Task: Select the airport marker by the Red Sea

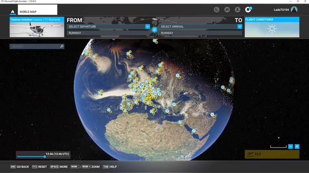Action: (x=194, y=131)
